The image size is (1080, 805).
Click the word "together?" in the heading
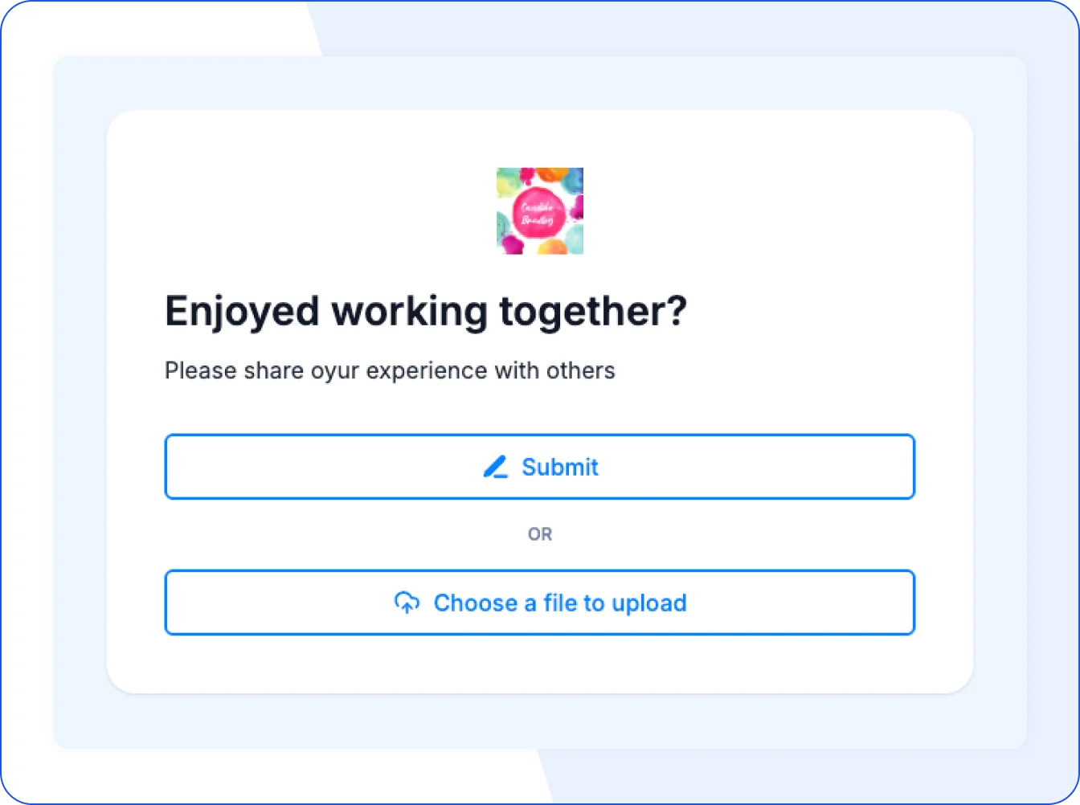tap(593, 313)
